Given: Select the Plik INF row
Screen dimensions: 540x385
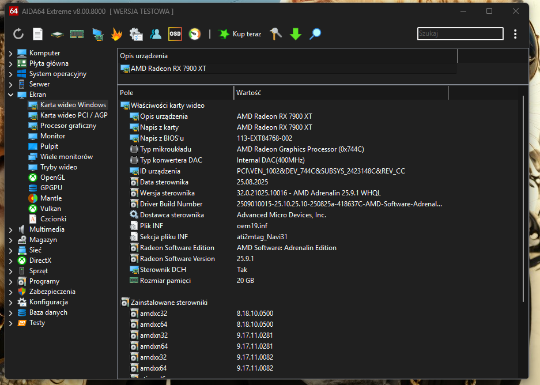Looking at the screenshot, I should pos(288,226).
